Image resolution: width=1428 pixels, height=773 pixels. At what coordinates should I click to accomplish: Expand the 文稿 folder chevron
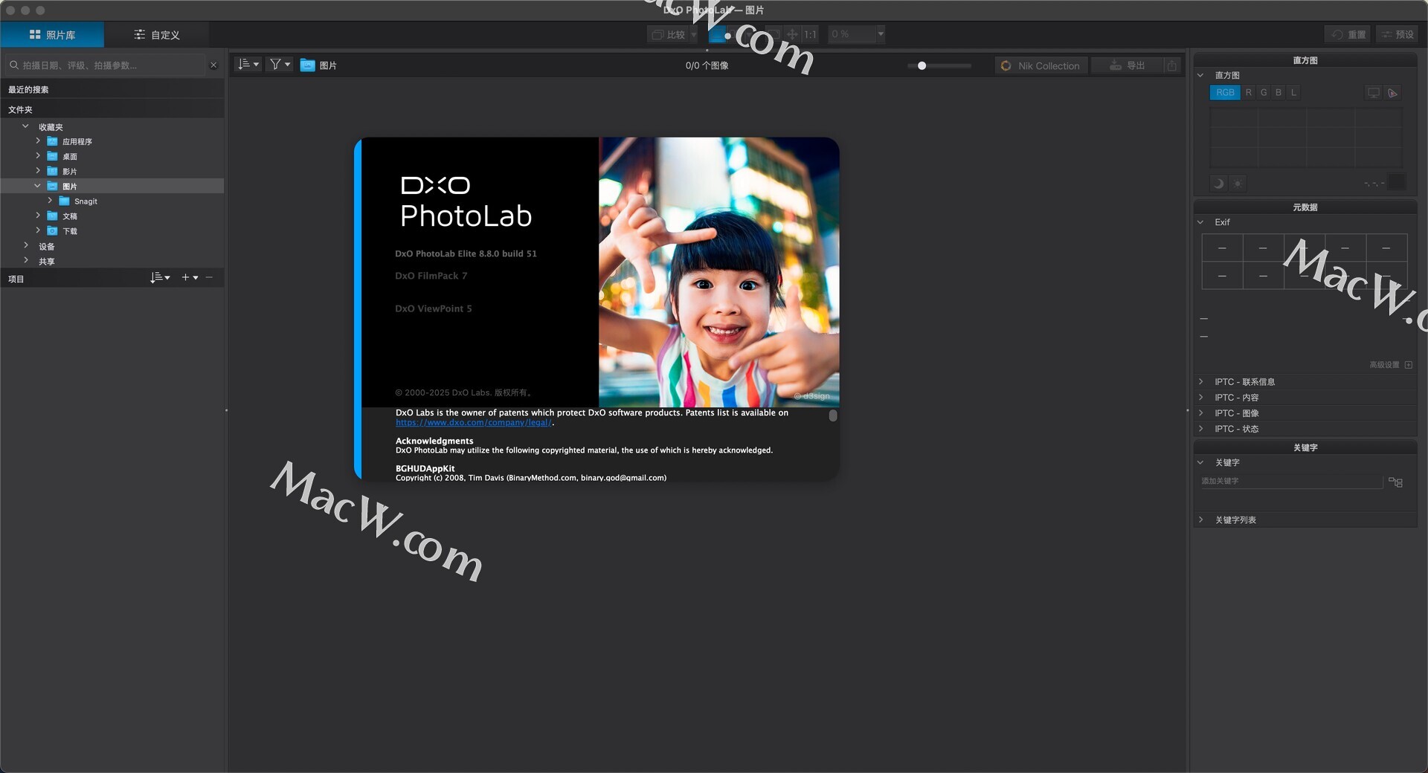[x=38, y=216]
